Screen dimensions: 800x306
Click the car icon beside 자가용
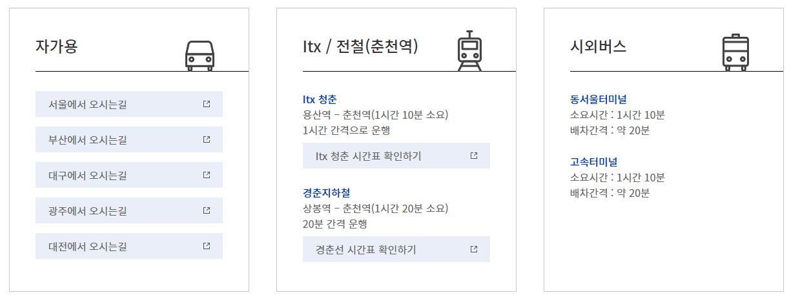(200, 56)
